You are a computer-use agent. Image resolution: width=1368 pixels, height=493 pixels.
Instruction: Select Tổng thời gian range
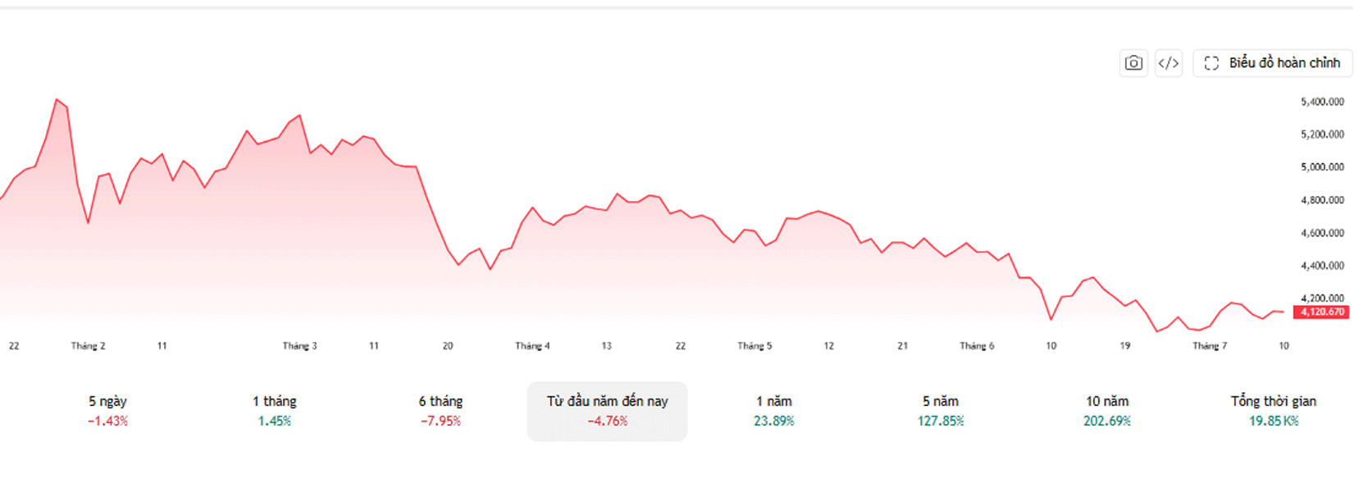1274,411
